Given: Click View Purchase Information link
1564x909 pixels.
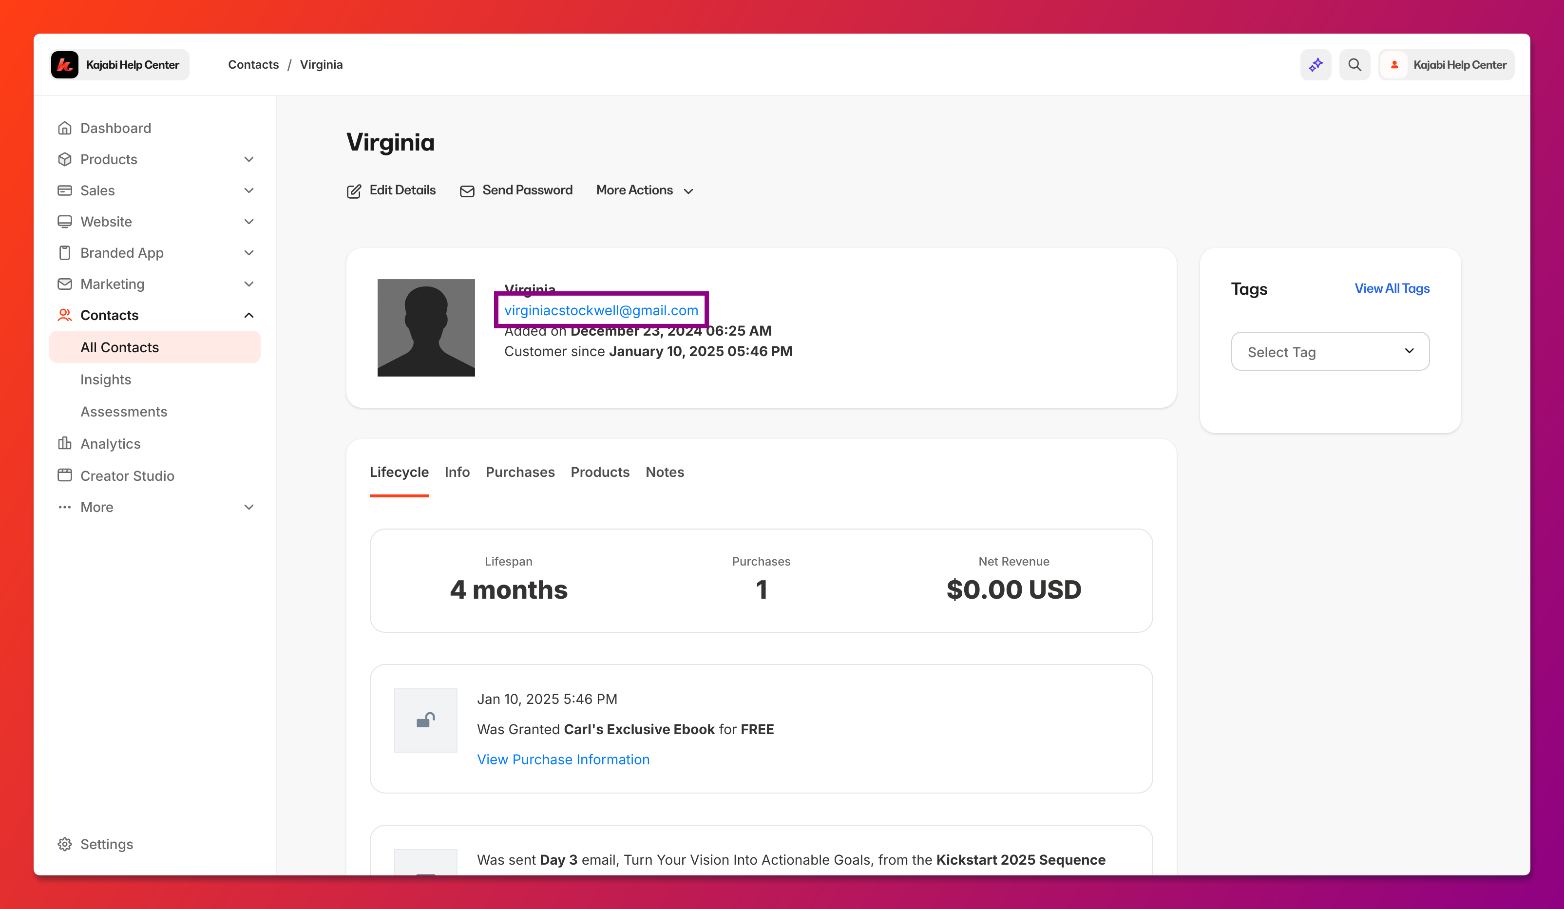Looking at the screenshot, I should [563, 759].
